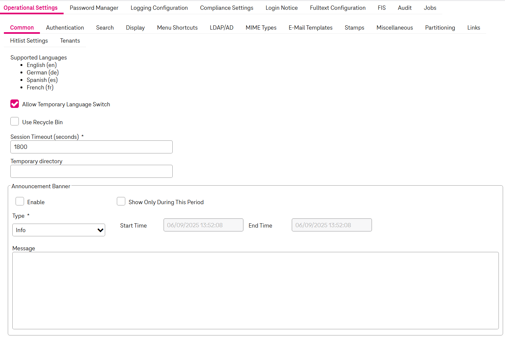The width and height of the screenshot is (505, 340).
Task: Go to the Compliance Settings tab
Action: pos(227,8)
